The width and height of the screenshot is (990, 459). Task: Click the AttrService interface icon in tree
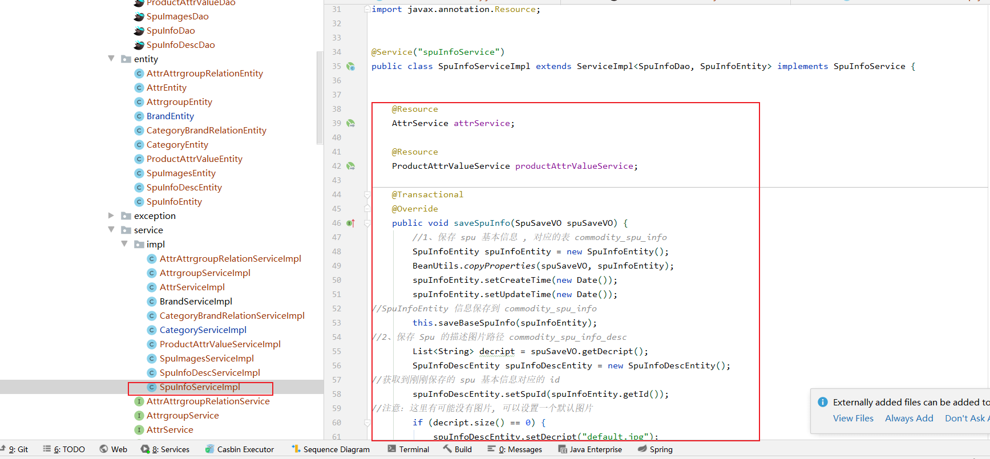click(139, 430)
